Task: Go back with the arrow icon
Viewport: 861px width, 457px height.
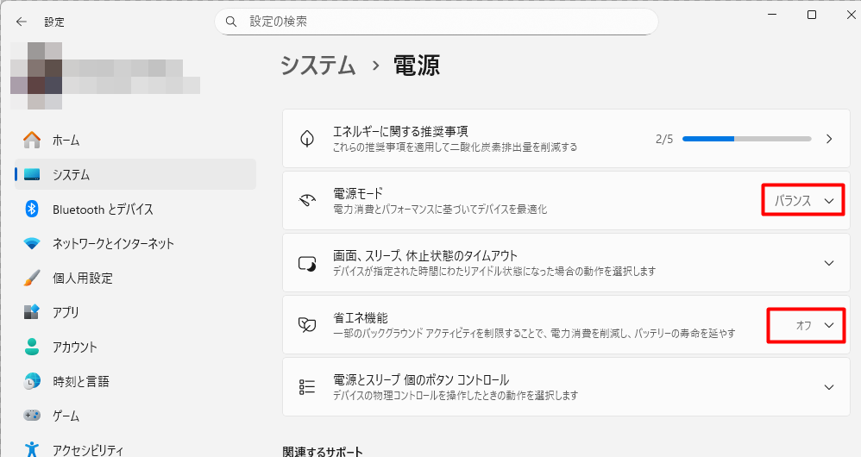Action: 22,22
